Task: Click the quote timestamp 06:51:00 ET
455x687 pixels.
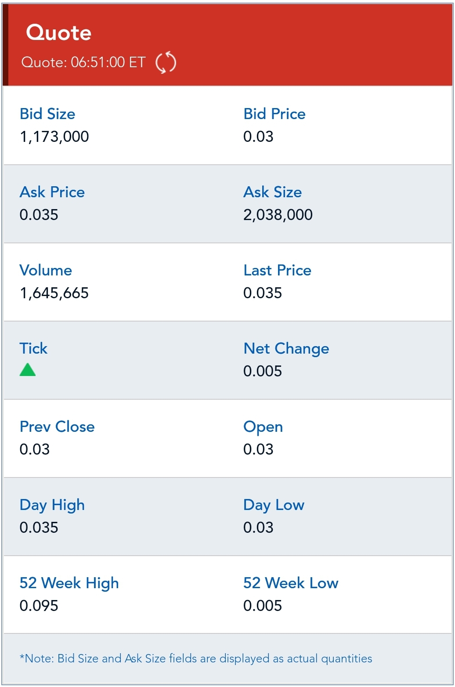Action: 83,62
